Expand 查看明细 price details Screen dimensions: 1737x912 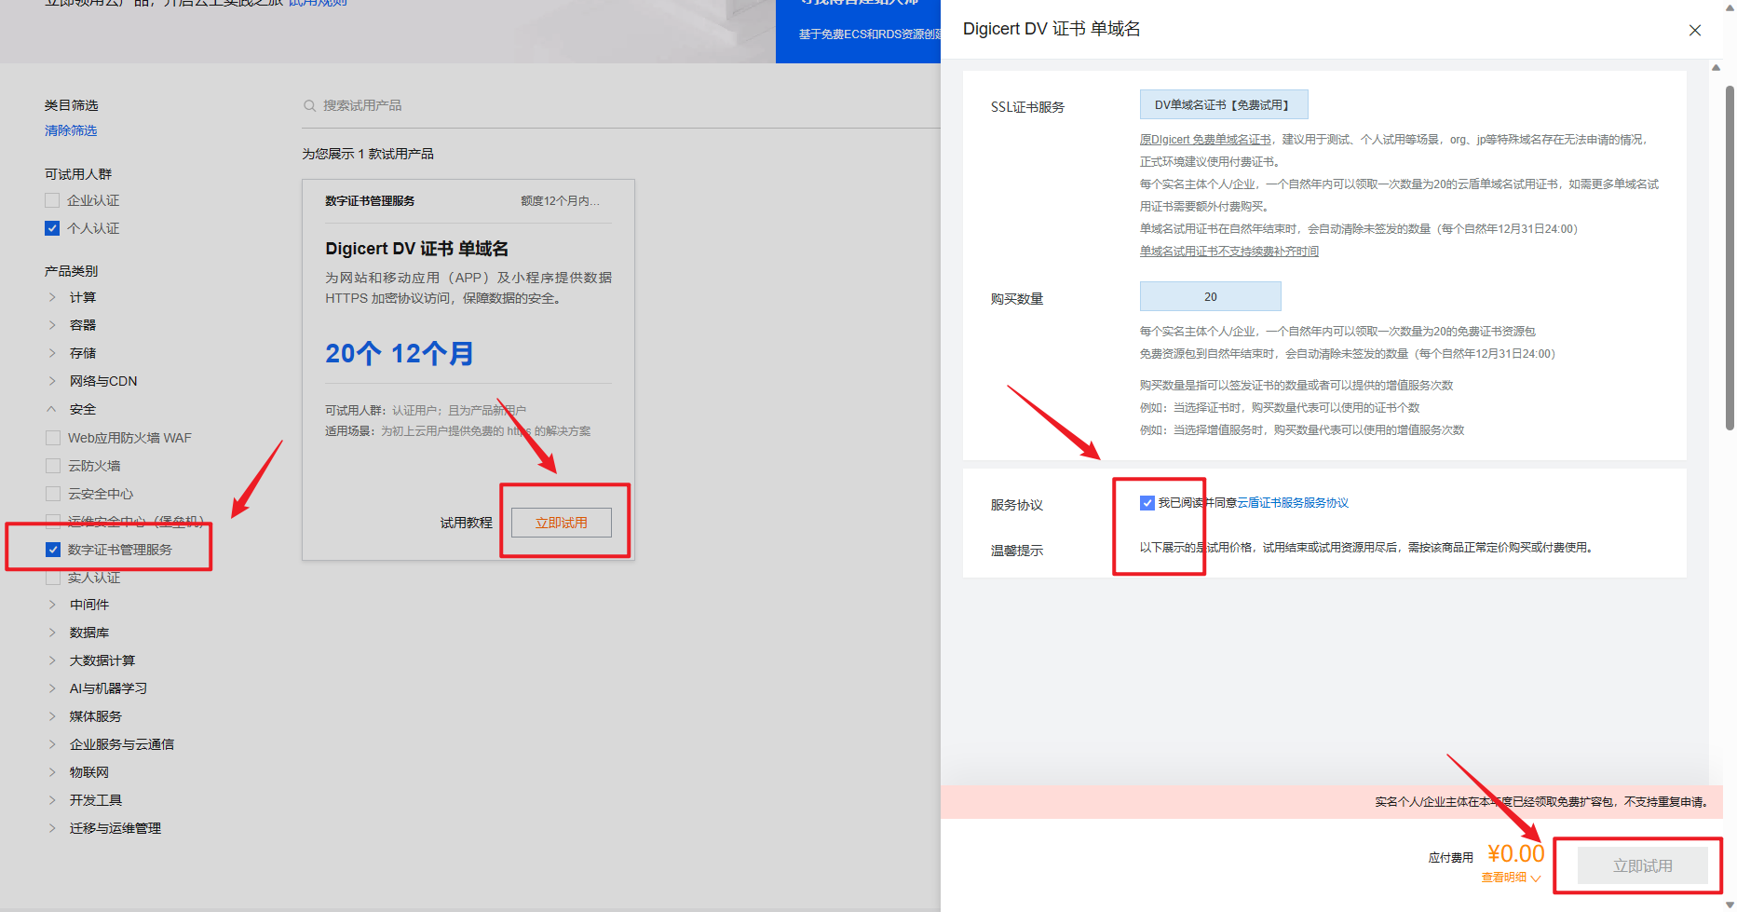pyautogui.click(x=1511, y=878)
